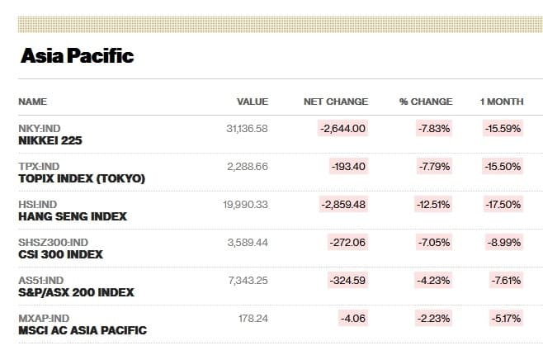Click the MSCI AC ASIA PACIFIC link
The width and height of the screenshot is (543, 360).
pos(82,330)
